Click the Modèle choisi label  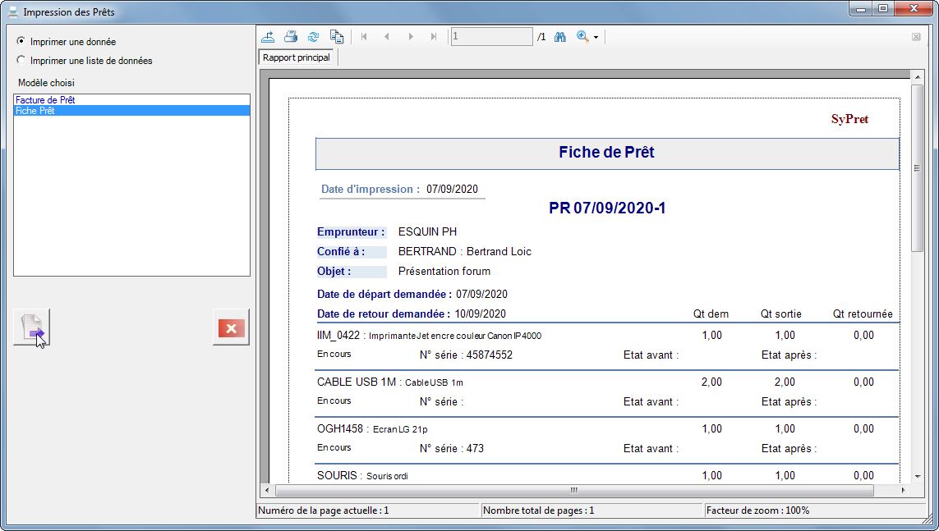[x=46, y=83]
